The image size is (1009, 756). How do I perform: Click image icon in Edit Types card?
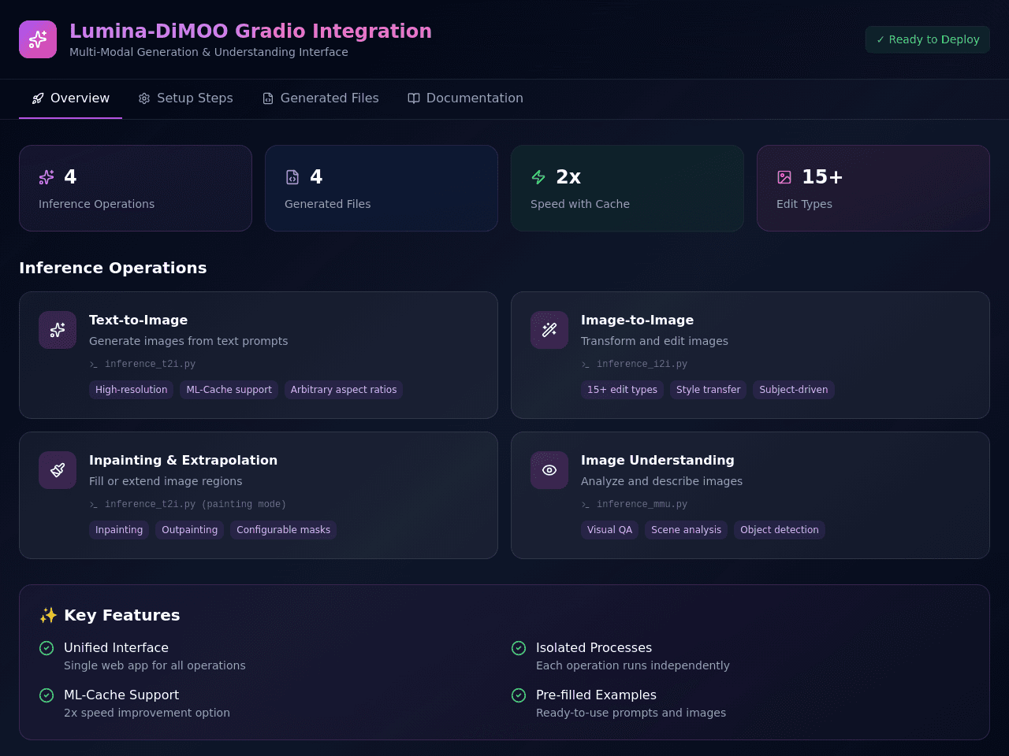(784, 177)
